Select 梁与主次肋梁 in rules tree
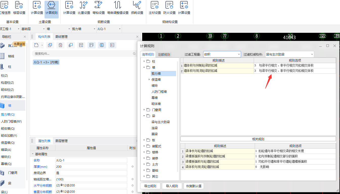Screen dimensions: 340x194 point(161,122)
